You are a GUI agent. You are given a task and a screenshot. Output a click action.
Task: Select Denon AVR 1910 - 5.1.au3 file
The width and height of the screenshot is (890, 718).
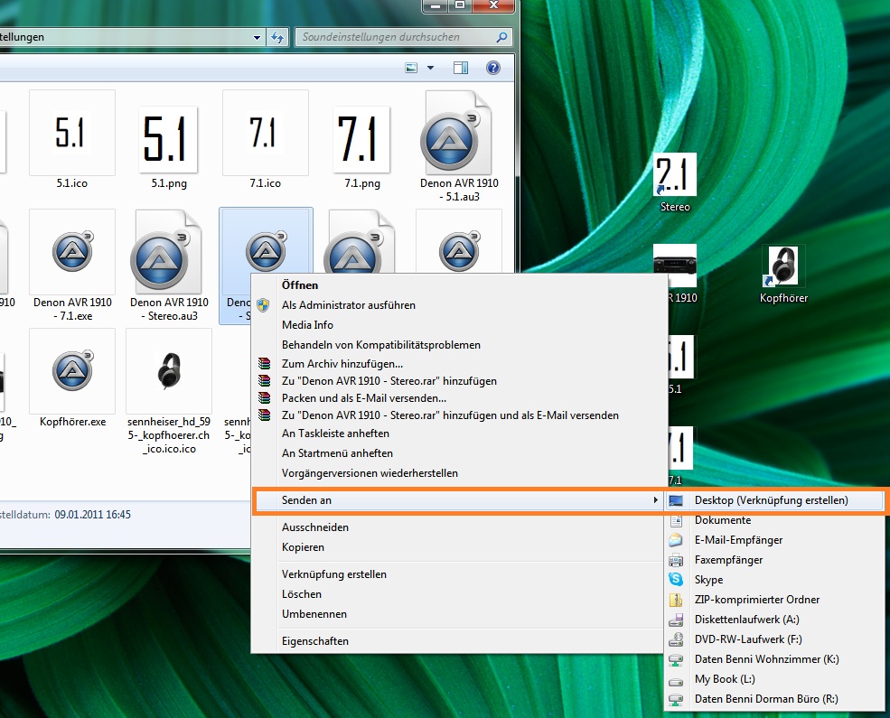pyautogui.click(x=459, y=146)
